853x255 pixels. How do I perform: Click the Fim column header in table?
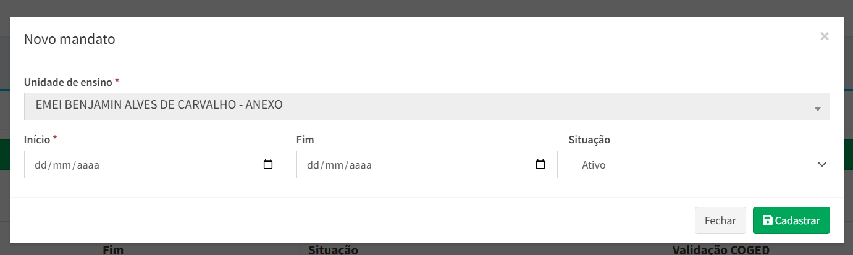click(x=113, y=249)
